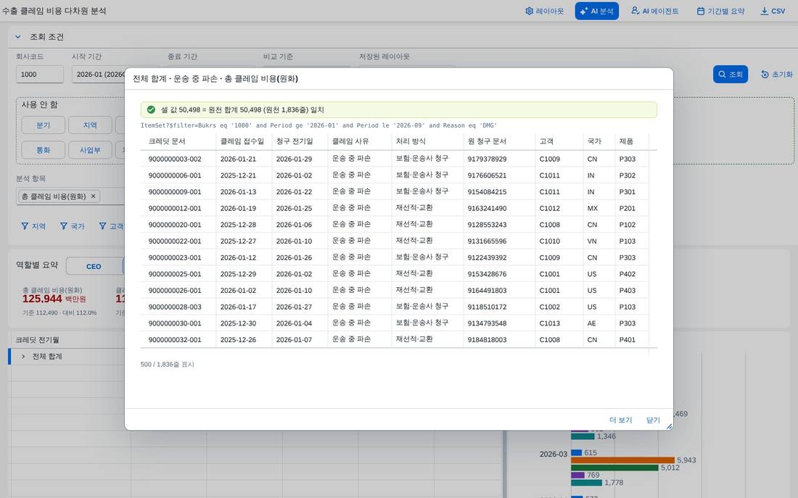
Task: Click the green 5,012 bar for 2026-03
Action: click(614, 468)
